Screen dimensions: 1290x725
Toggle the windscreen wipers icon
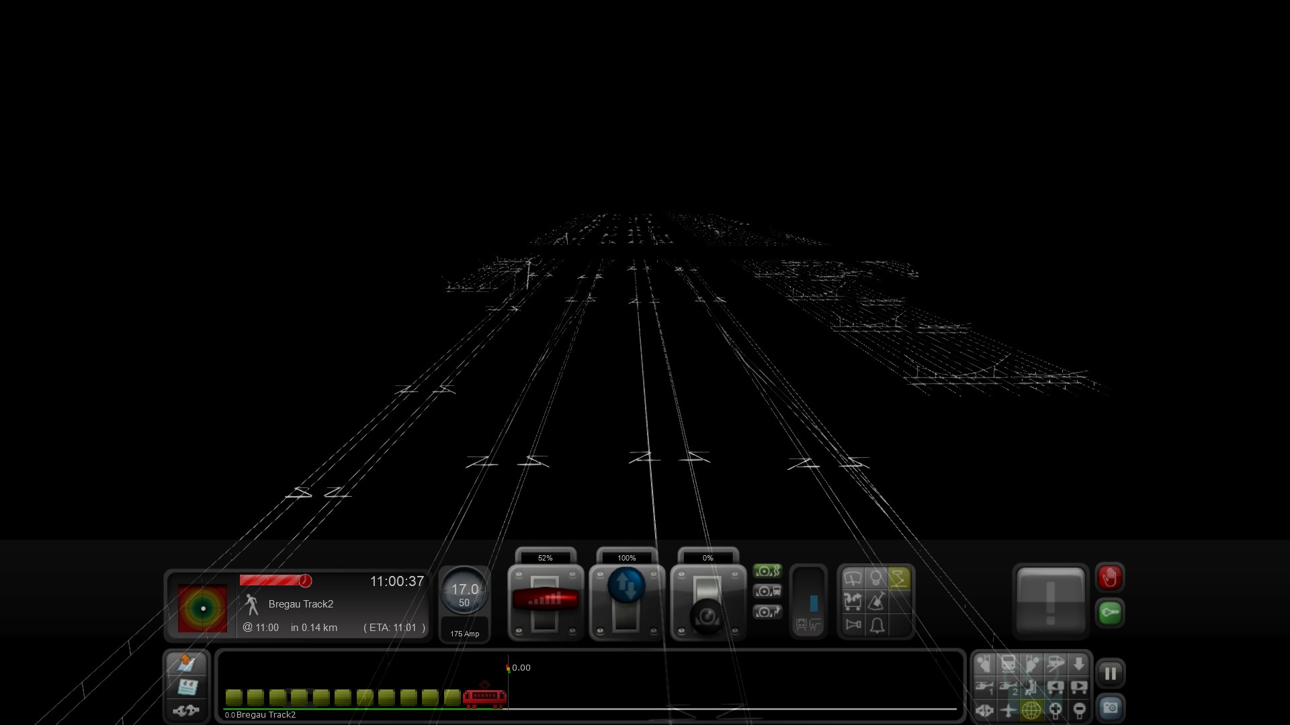[853, 579]
